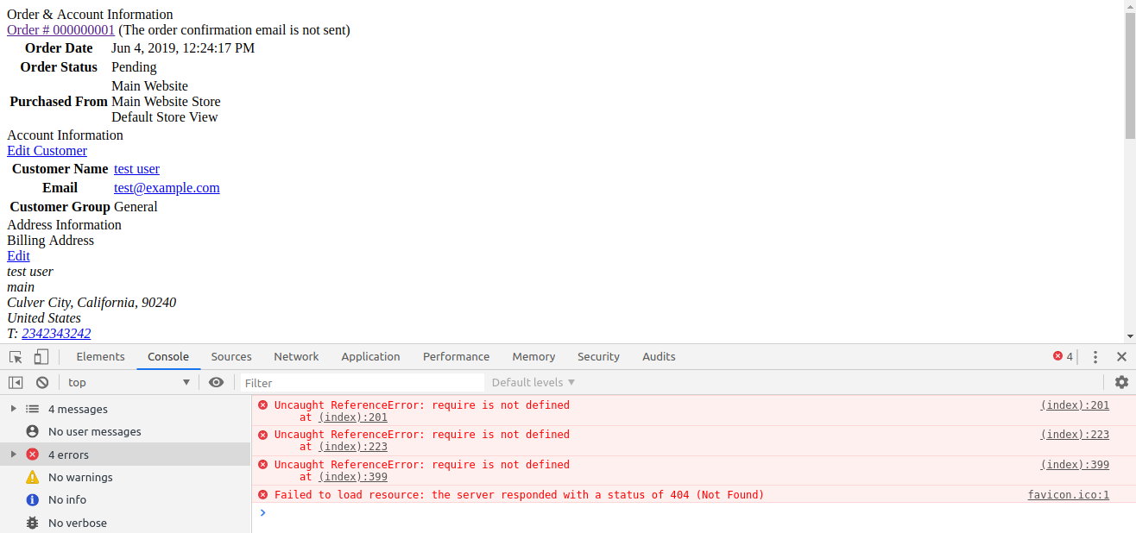Image resolution: width=1136 pixels, height=533 pixels.
Task: Select the No verbose sidebar row
Action: point(125,523)
